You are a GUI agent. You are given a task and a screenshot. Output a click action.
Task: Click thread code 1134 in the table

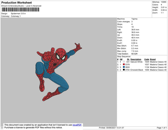coord(147,67)
